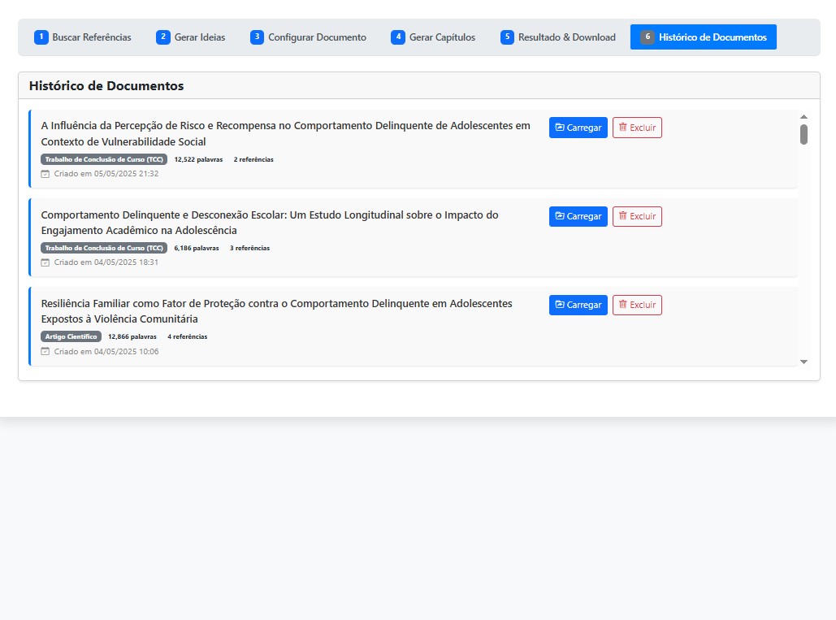Go to the Configurar Documento tab
The image size is (836, 620).
pos(309,37)
